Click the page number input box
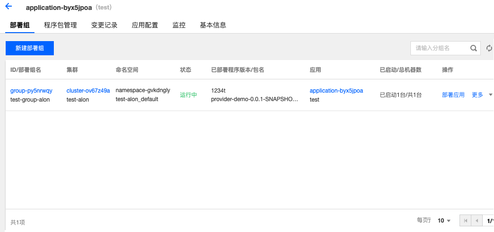 tap(489, 221)
